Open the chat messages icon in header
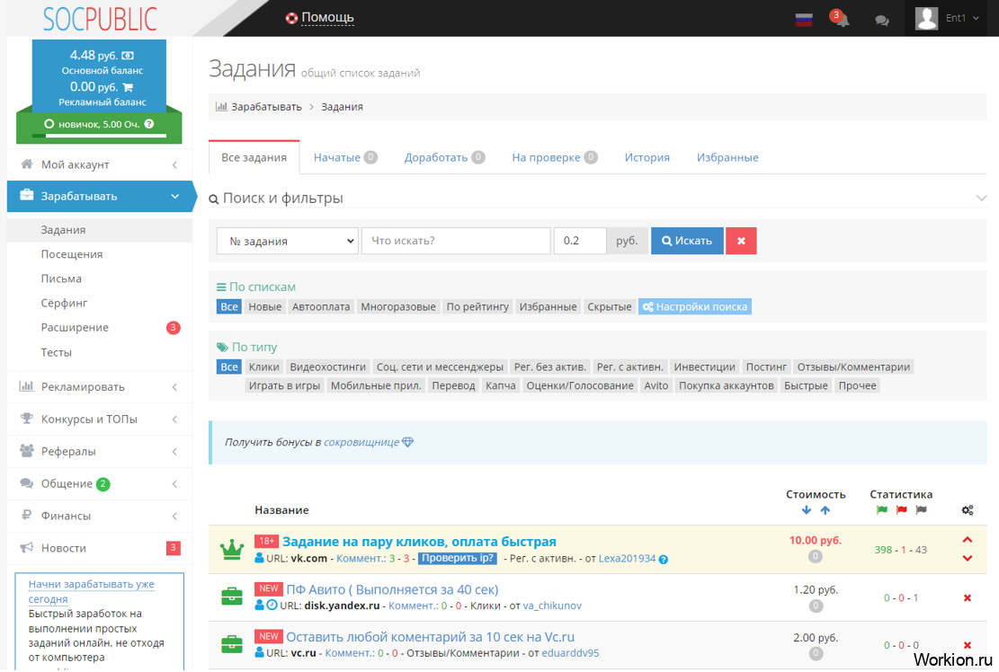Screen dimensions: 999x672 point(882,21)
